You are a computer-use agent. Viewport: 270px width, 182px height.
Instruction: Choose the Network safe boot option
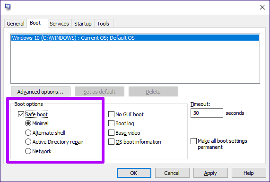pyautogui.click(x=28, y=151)
